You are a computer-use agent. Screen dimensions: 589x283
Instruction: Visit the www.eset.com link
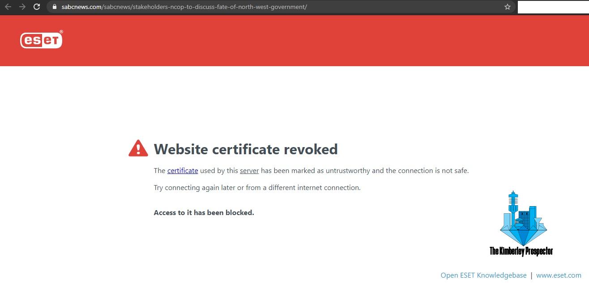(x=559, y=275)
